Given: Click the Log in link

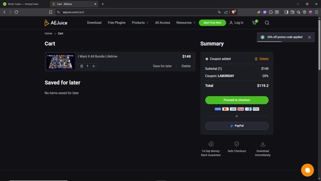Looking at the screenshot, I should [x=239, y=23].
